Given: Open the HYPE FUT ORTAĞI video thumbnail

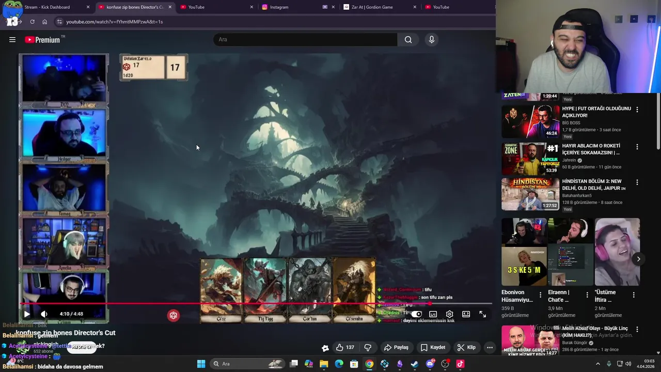Looking at the screenshot, I should tap(530, 121).
